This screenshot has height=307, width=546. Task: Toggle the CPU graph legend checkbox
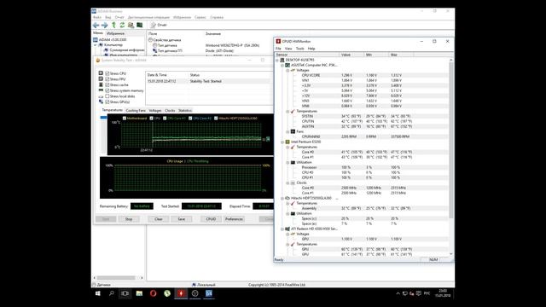point(152,119)
